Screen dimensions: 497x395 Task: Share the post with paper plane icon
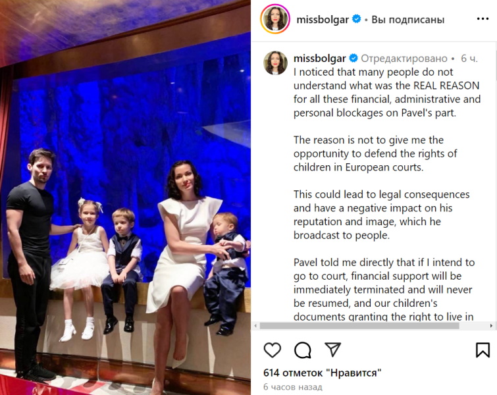coord(333,350)
